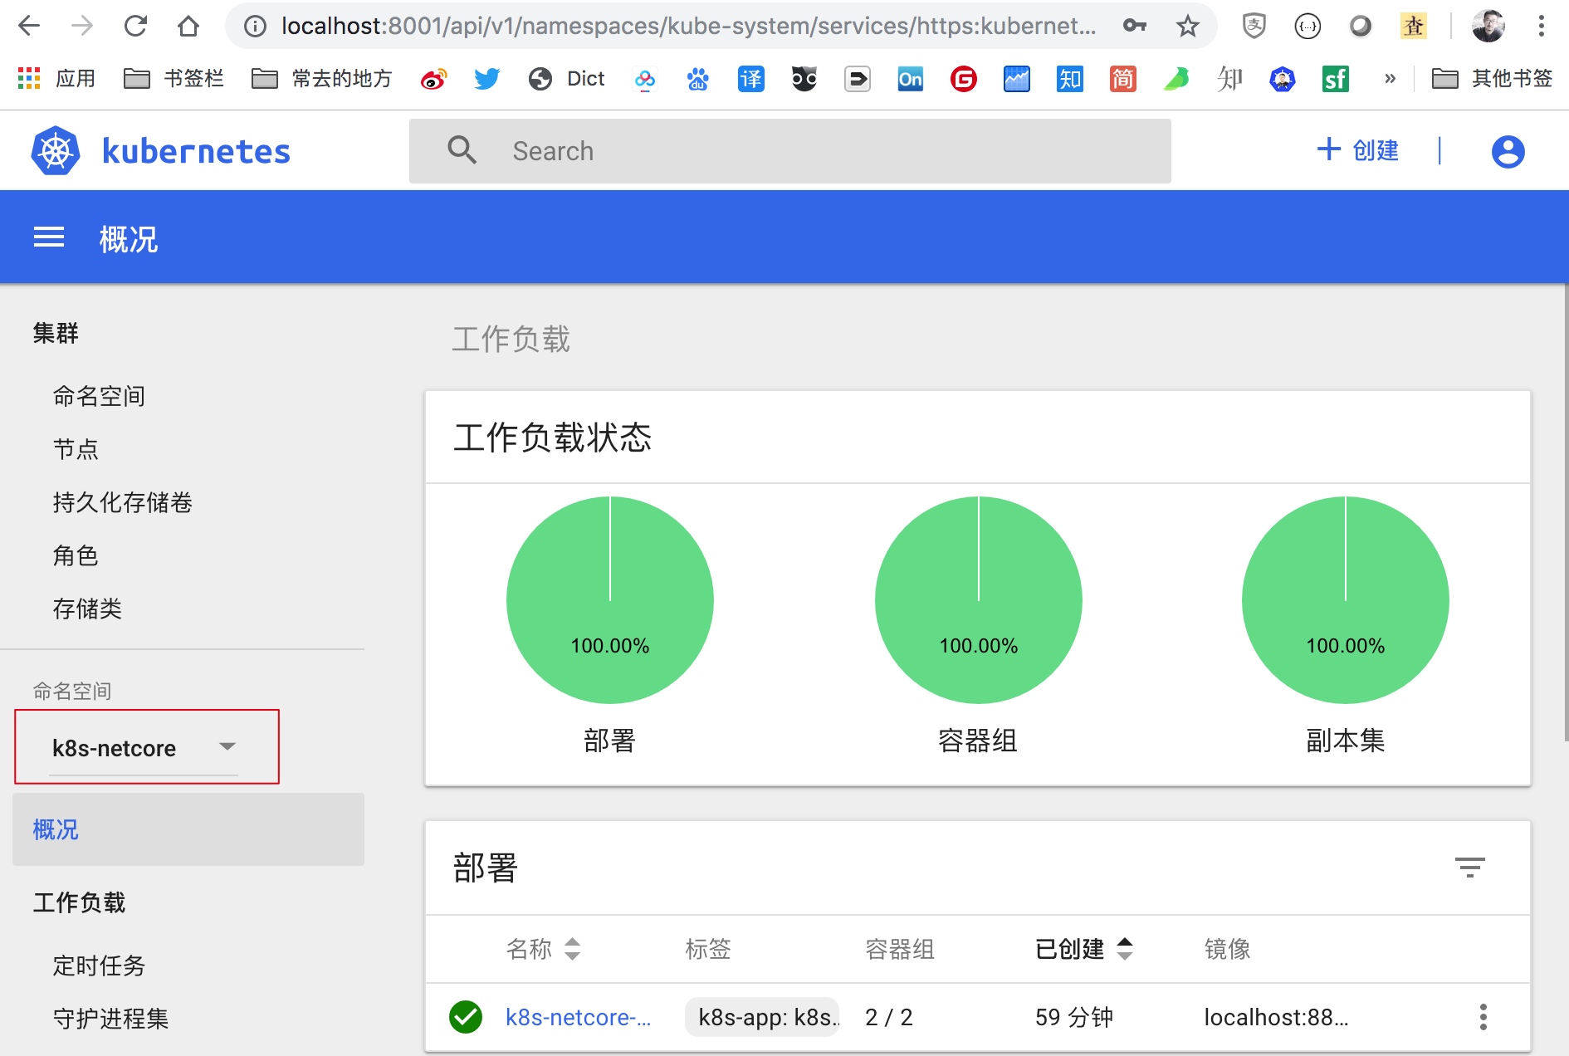Click the k8s-app label chip

click(x=762, y=1017)
